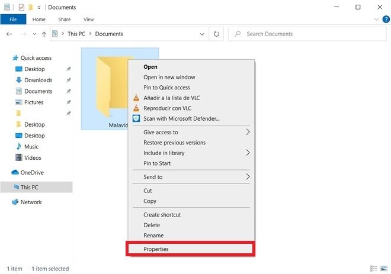391x274 pixels.
Task: Expand the Give access to submenu
Action: coord(191,133)
